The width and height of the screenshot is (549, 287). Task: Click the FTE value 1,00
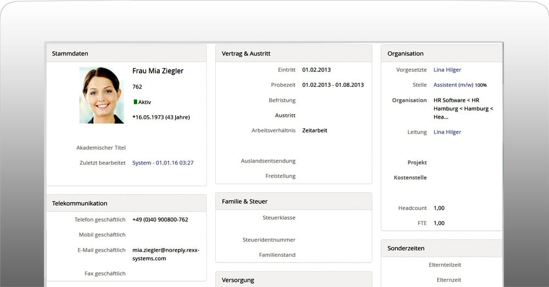439,223
